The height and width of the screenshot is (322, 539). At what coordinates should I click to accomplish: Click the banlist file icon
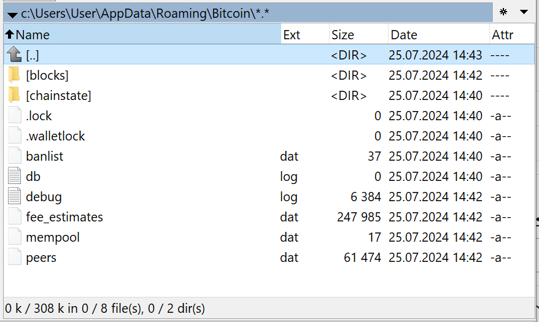click(x=15, y=156)
